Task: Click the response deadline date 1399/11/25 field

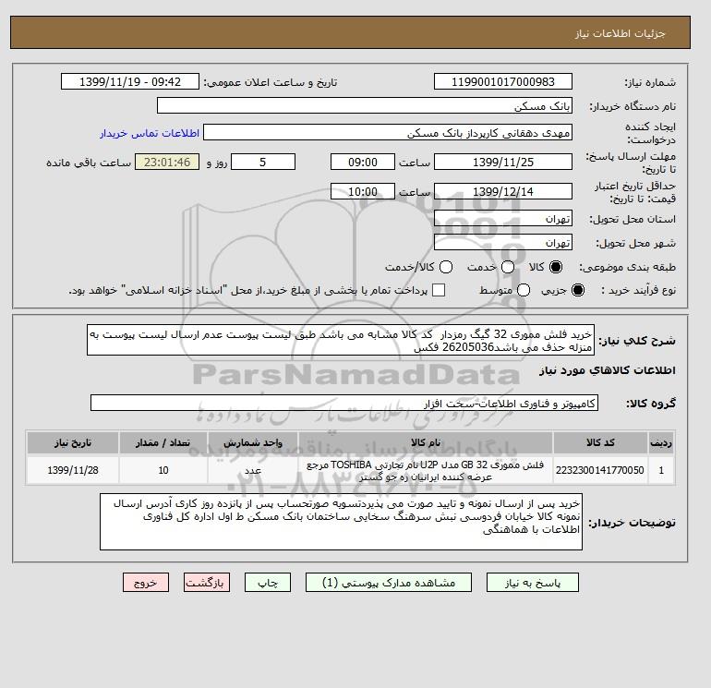Action: (x=503, y=162)
